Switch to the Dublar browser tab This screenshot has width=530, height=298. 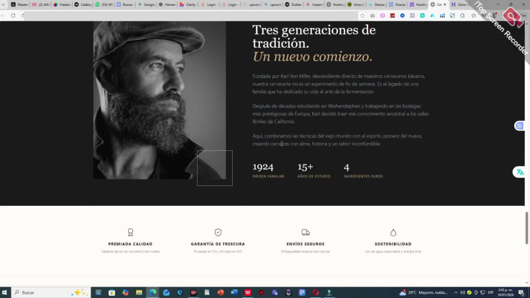294,4
